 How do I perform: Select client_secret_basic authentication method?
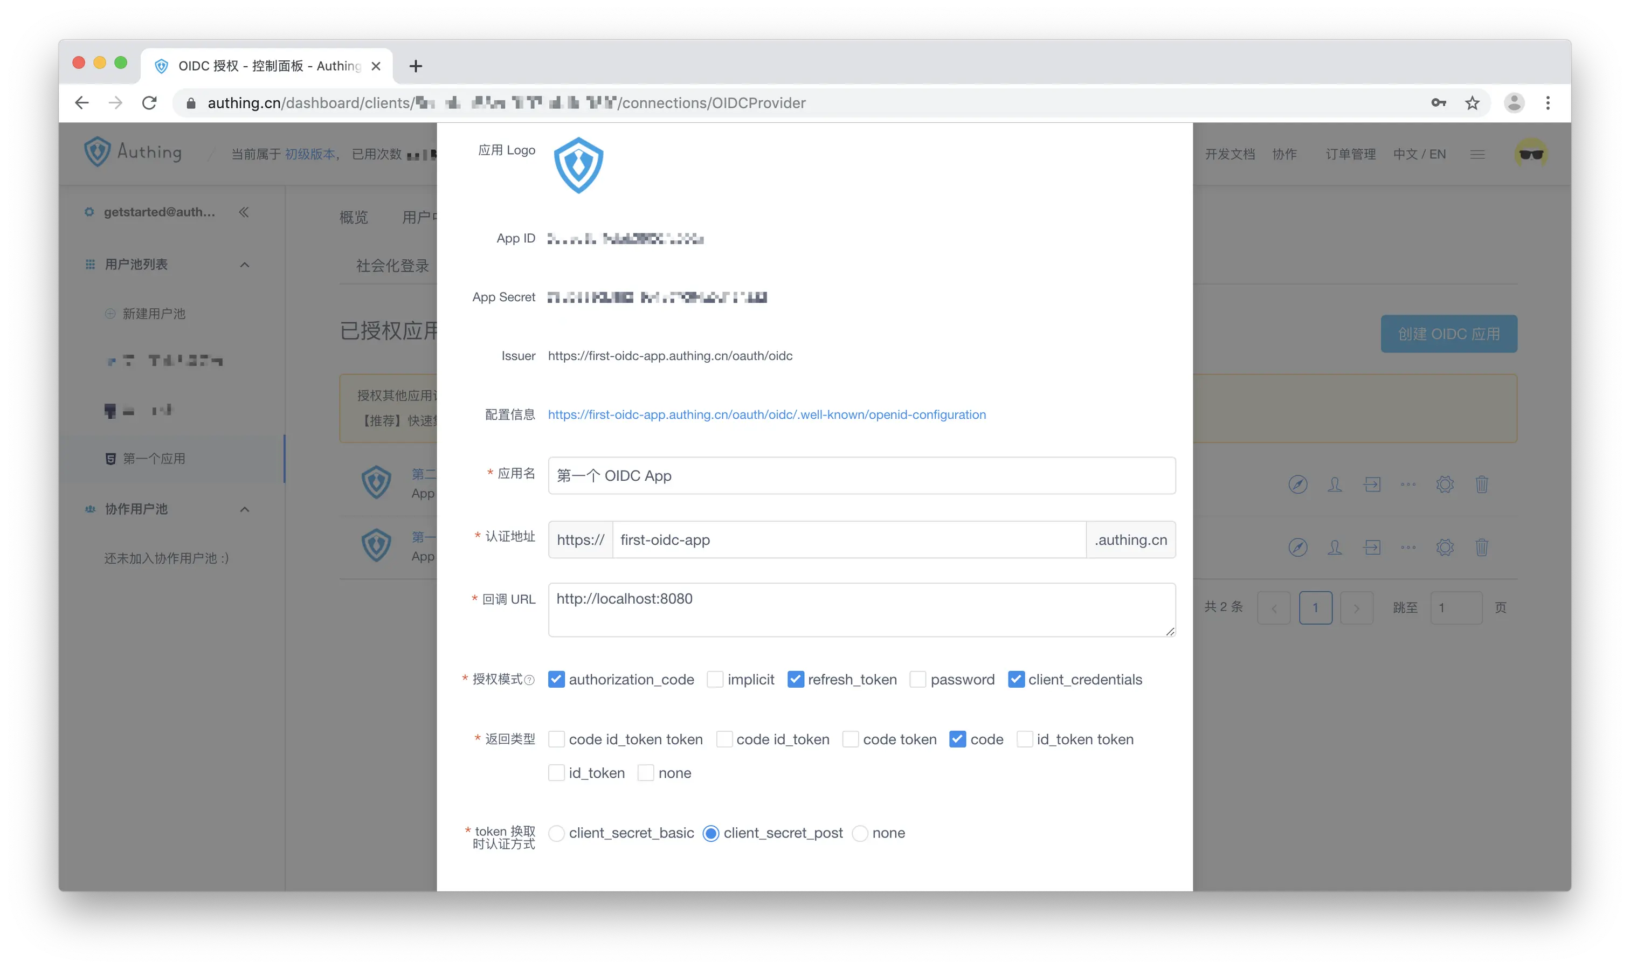click(556, 833)
